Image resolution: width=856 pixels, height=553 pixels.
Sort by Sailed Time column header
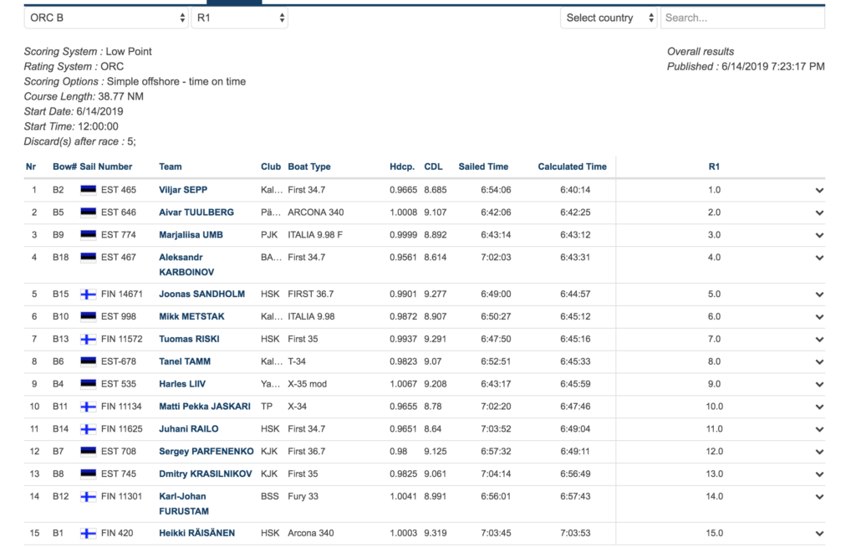point(482,166)
